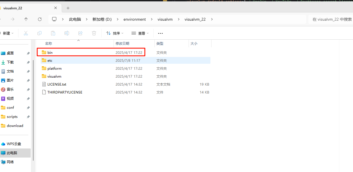
Task: Unpin 图片 using its pin icon
Action: (28, 80)
